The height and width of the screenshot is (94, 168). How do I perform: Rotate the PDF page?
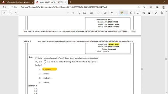[x=79, y=13]
